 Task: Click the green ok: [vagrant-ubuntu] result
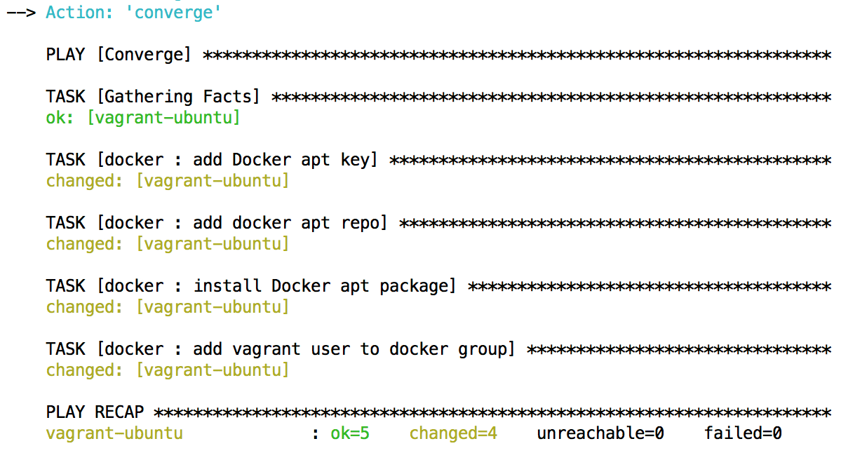(143, 118)
